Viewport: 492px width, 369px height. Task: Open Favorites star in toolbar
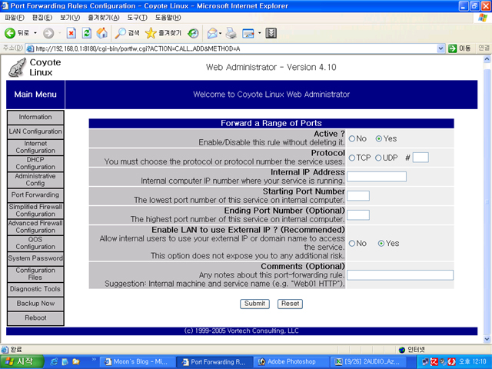pos(151,33)
